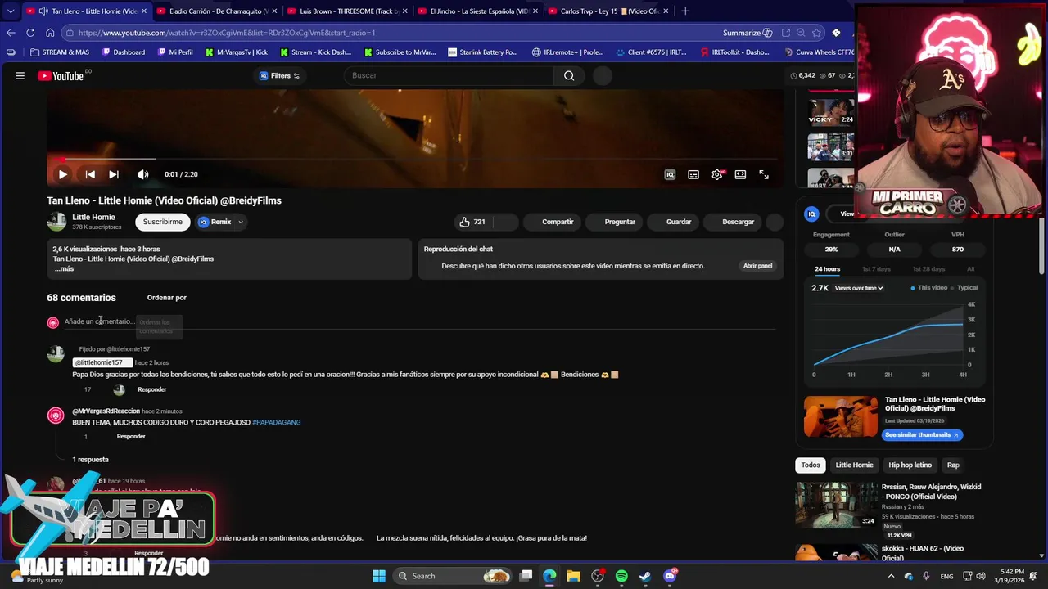Click Añade un comentario field
Image resolution: width=1048 pixels, height=589 pixels.
[x=419, y=321]
